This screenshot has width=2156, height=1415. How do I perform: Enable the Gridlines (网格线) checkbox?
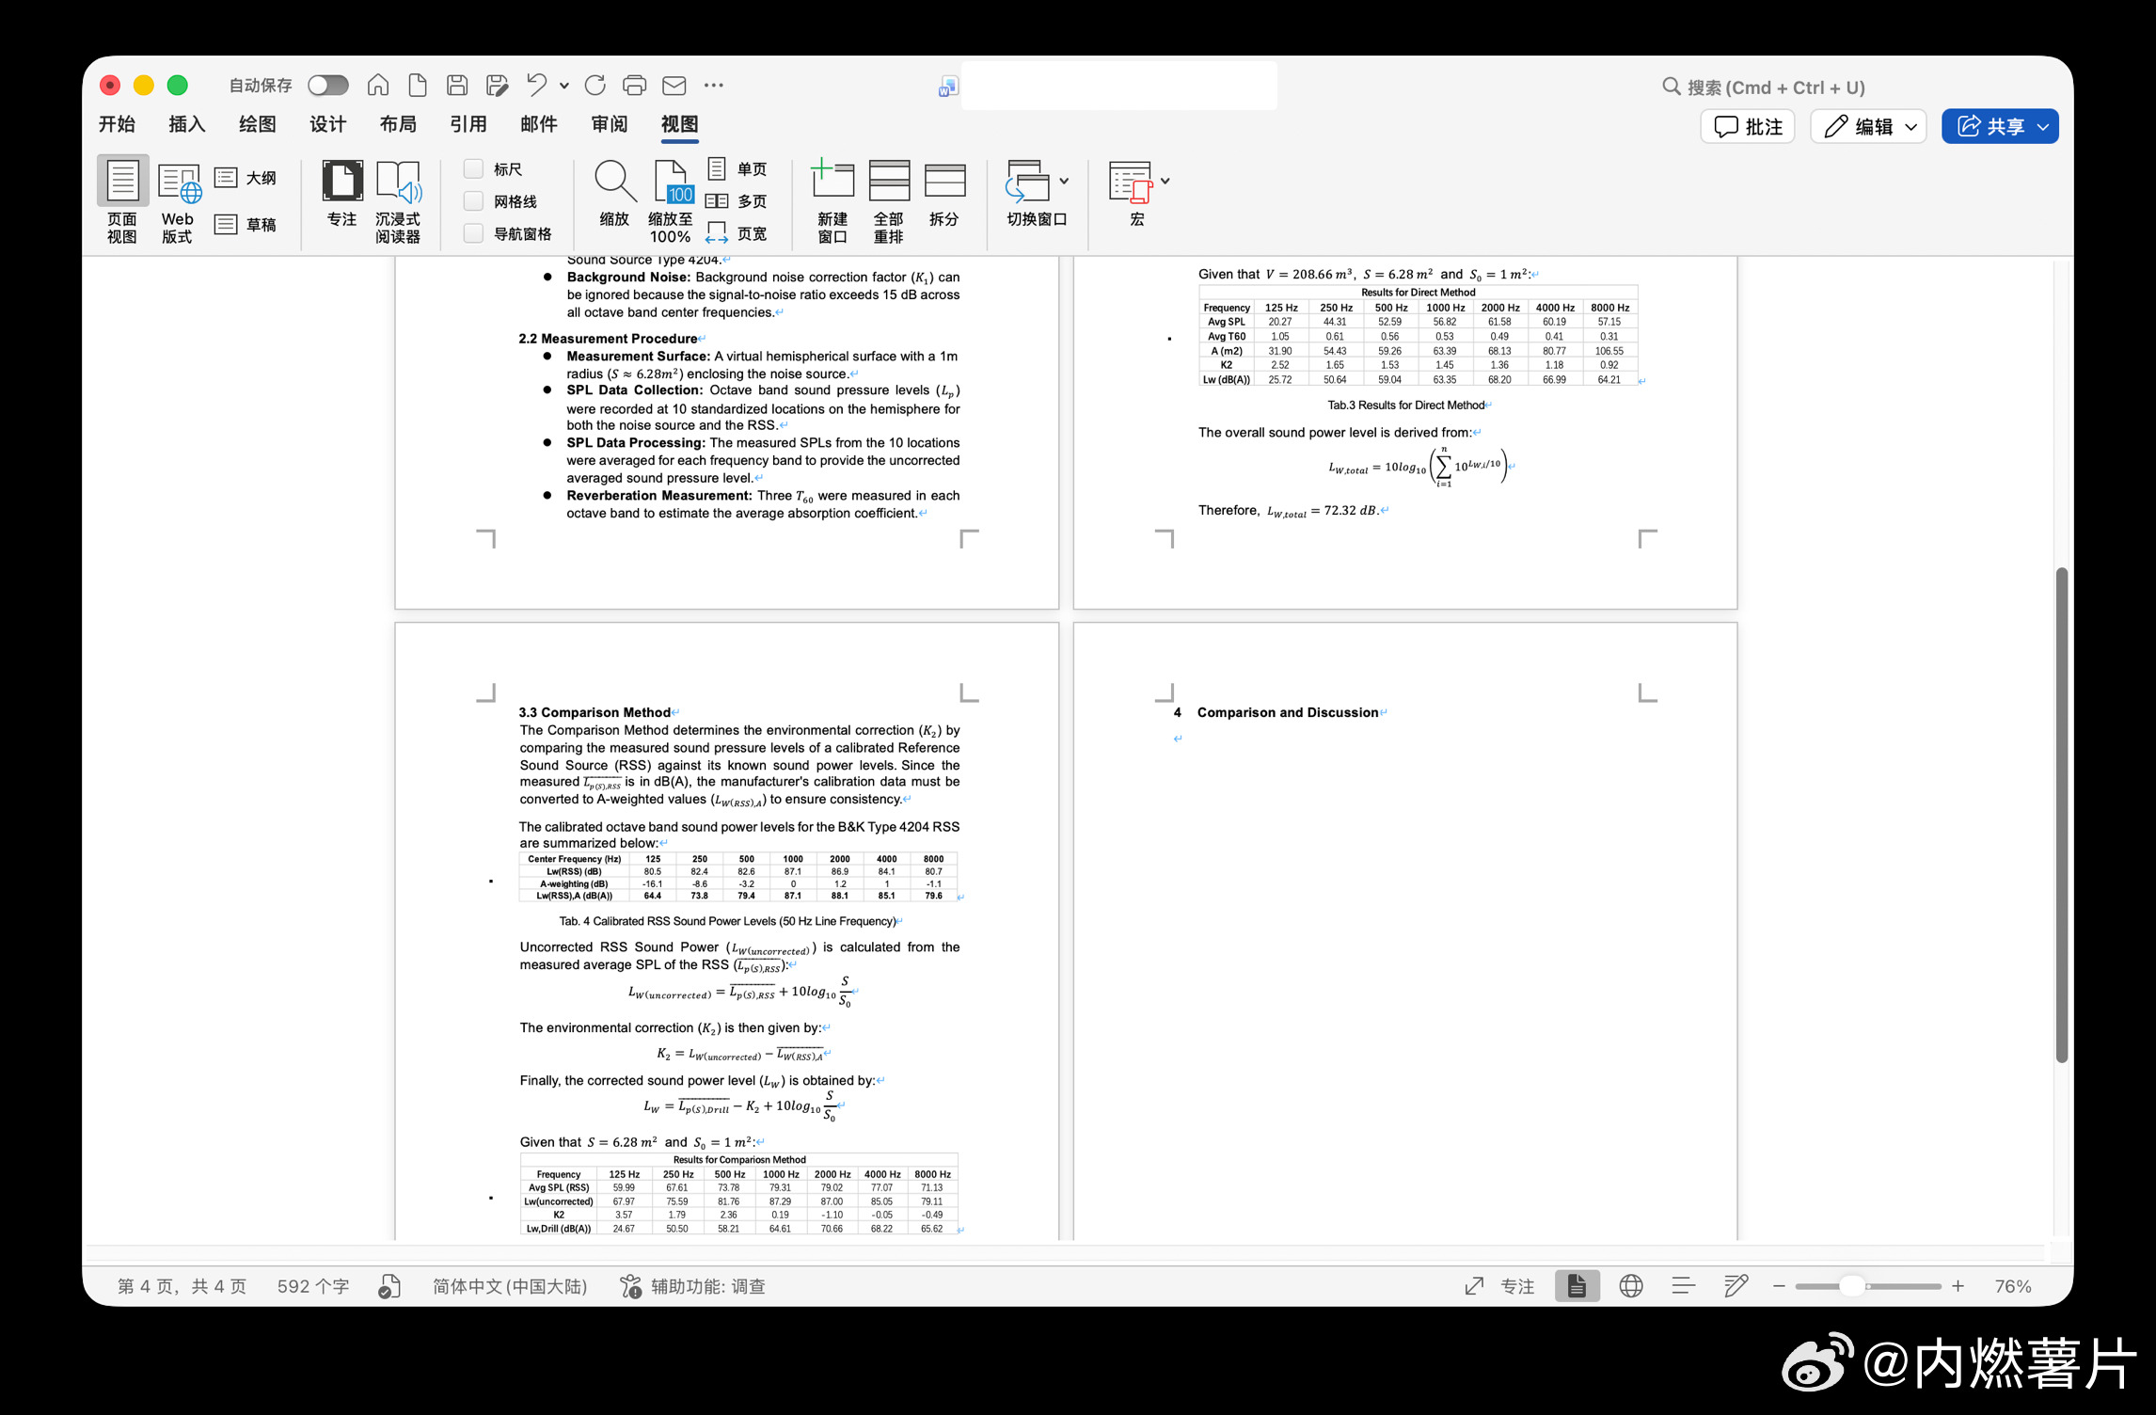[x=474, y=201]
